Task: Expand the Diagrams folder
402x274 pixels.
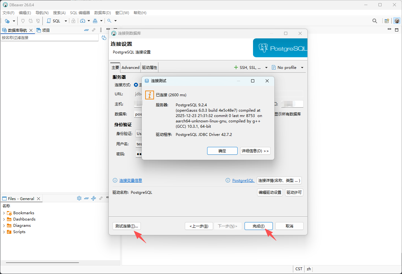Action: tap(4, 226)
